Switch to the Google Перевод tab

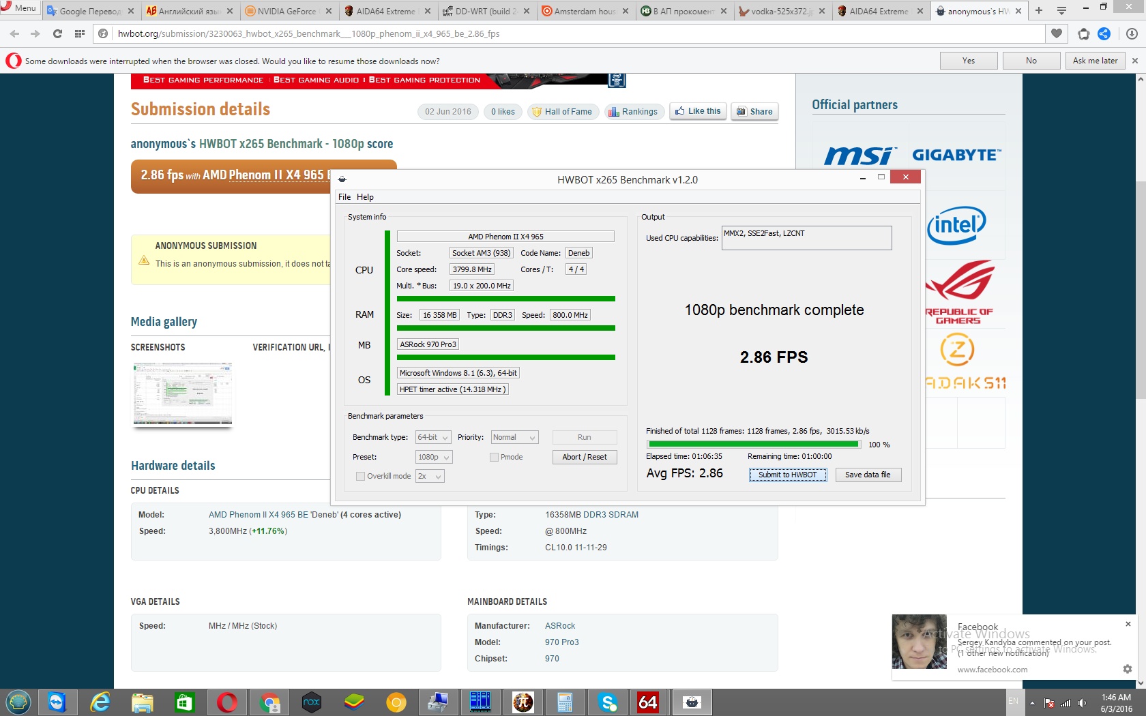click(x=90, y=11)
